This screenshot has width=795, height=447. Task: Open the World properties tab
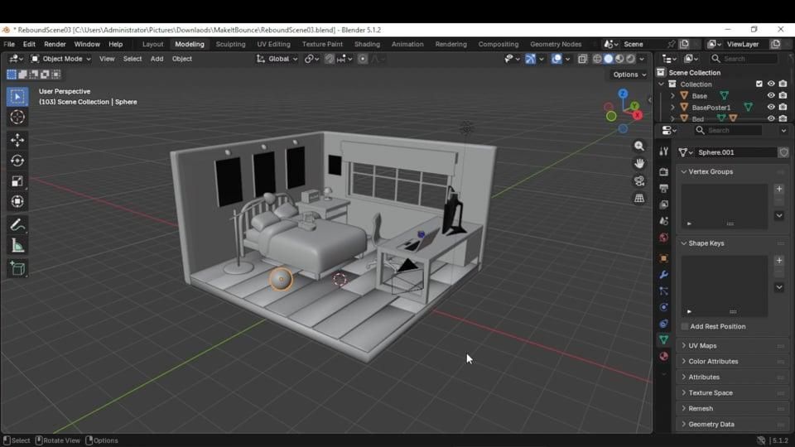(x=663, y=238)
